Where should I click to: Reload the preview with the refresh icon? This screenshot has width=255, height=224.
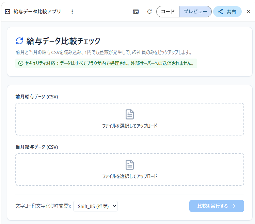point(149,12)
